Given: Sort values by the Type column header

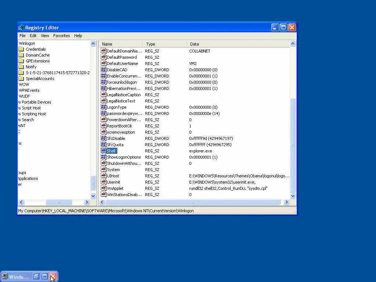Looking at the screenshot, I should [x=165, y=44].
